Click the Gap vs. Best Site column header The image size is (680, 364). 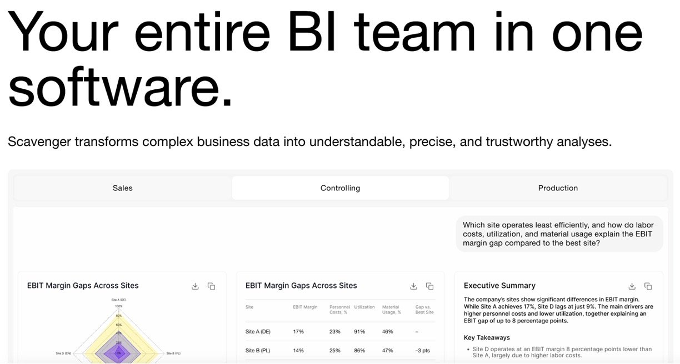pos(424,310)
